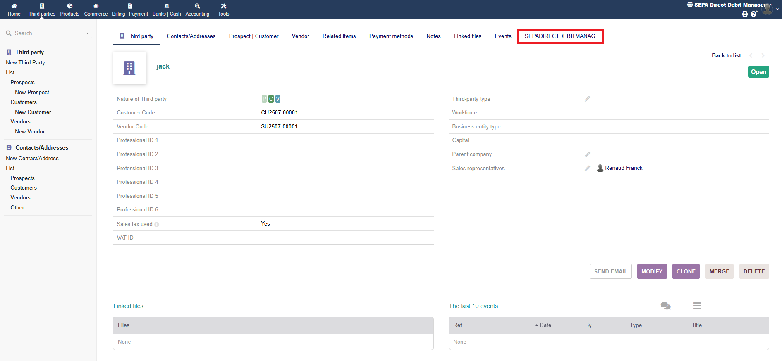782x361 pixels.
Task: Follow the Renaud Franck link
Action: tap(624, 168)
